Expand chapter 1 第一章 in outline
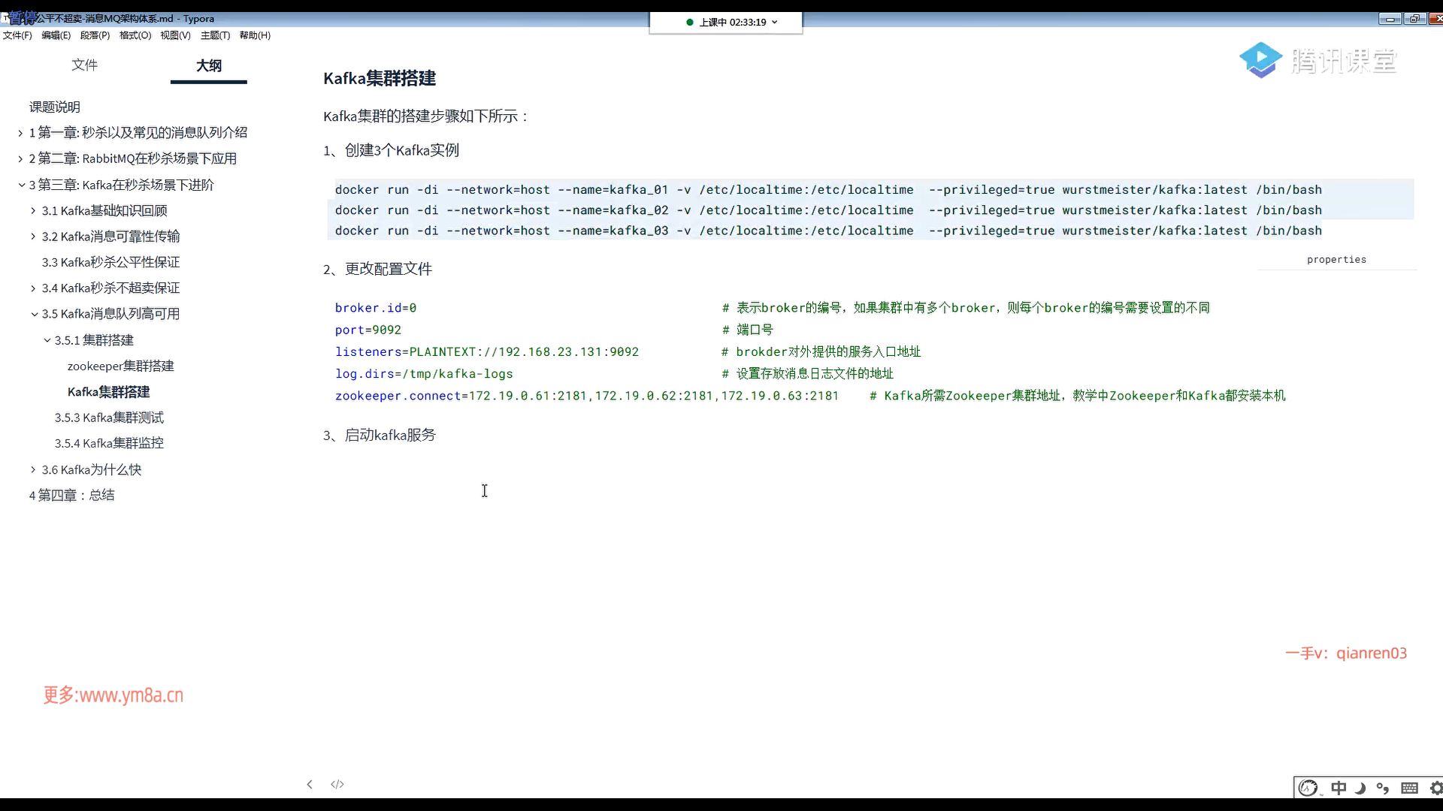The image size is (1443, 811). 20,133
